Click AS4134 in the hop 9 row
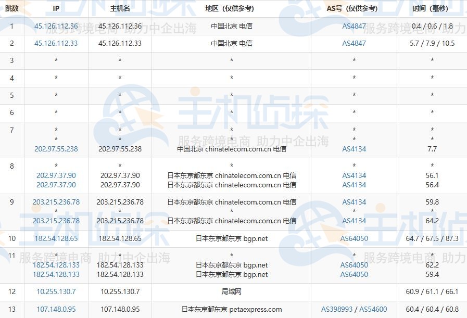The width and height of the screenshot is (467, 318). (354, 202)
